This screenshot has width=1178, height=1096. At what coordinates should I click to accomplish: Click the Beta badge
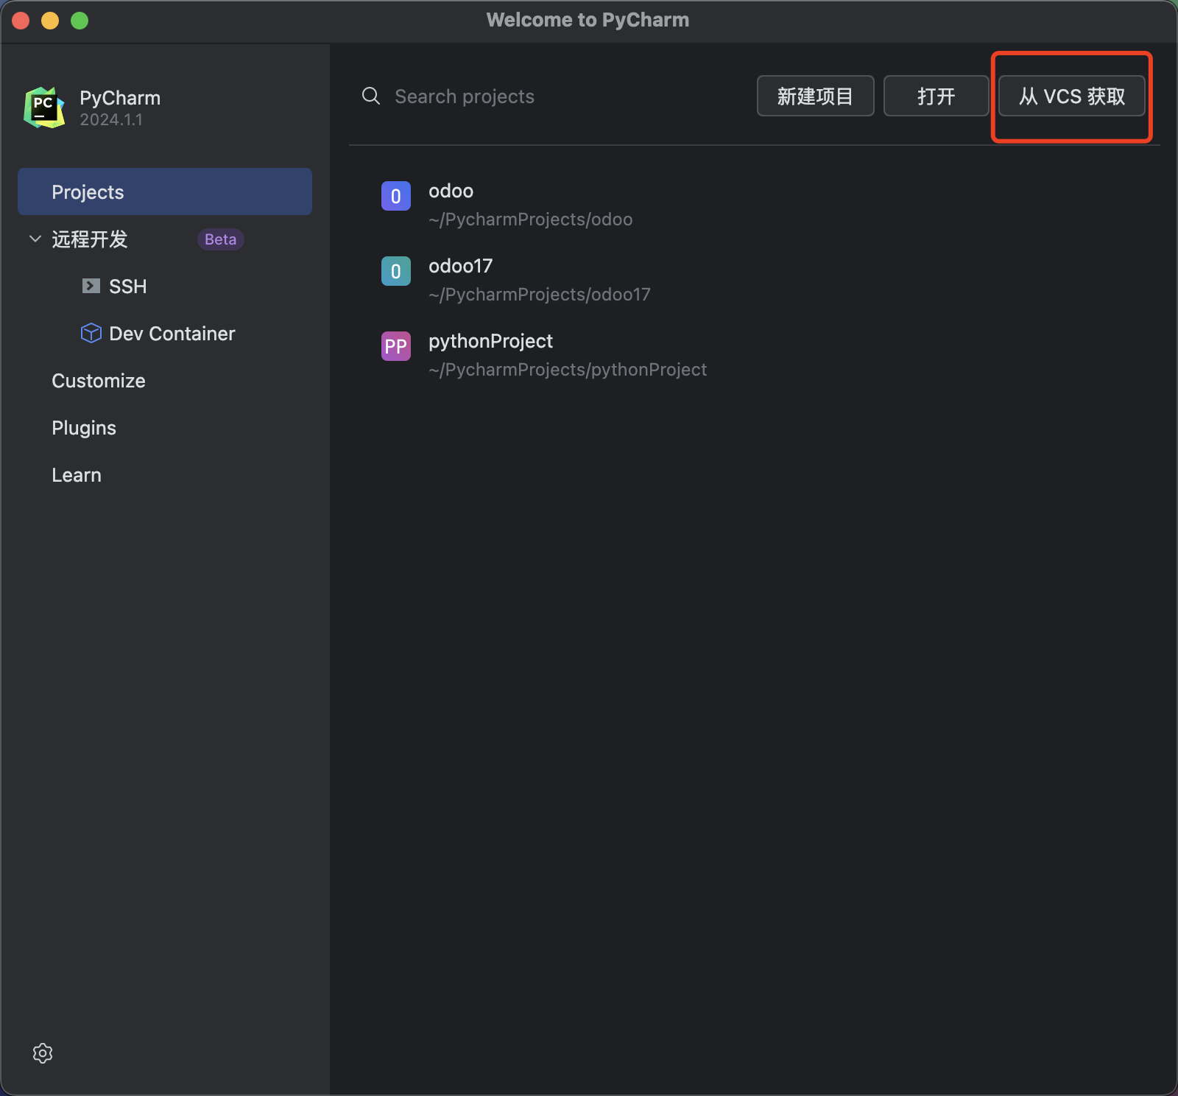221,239
